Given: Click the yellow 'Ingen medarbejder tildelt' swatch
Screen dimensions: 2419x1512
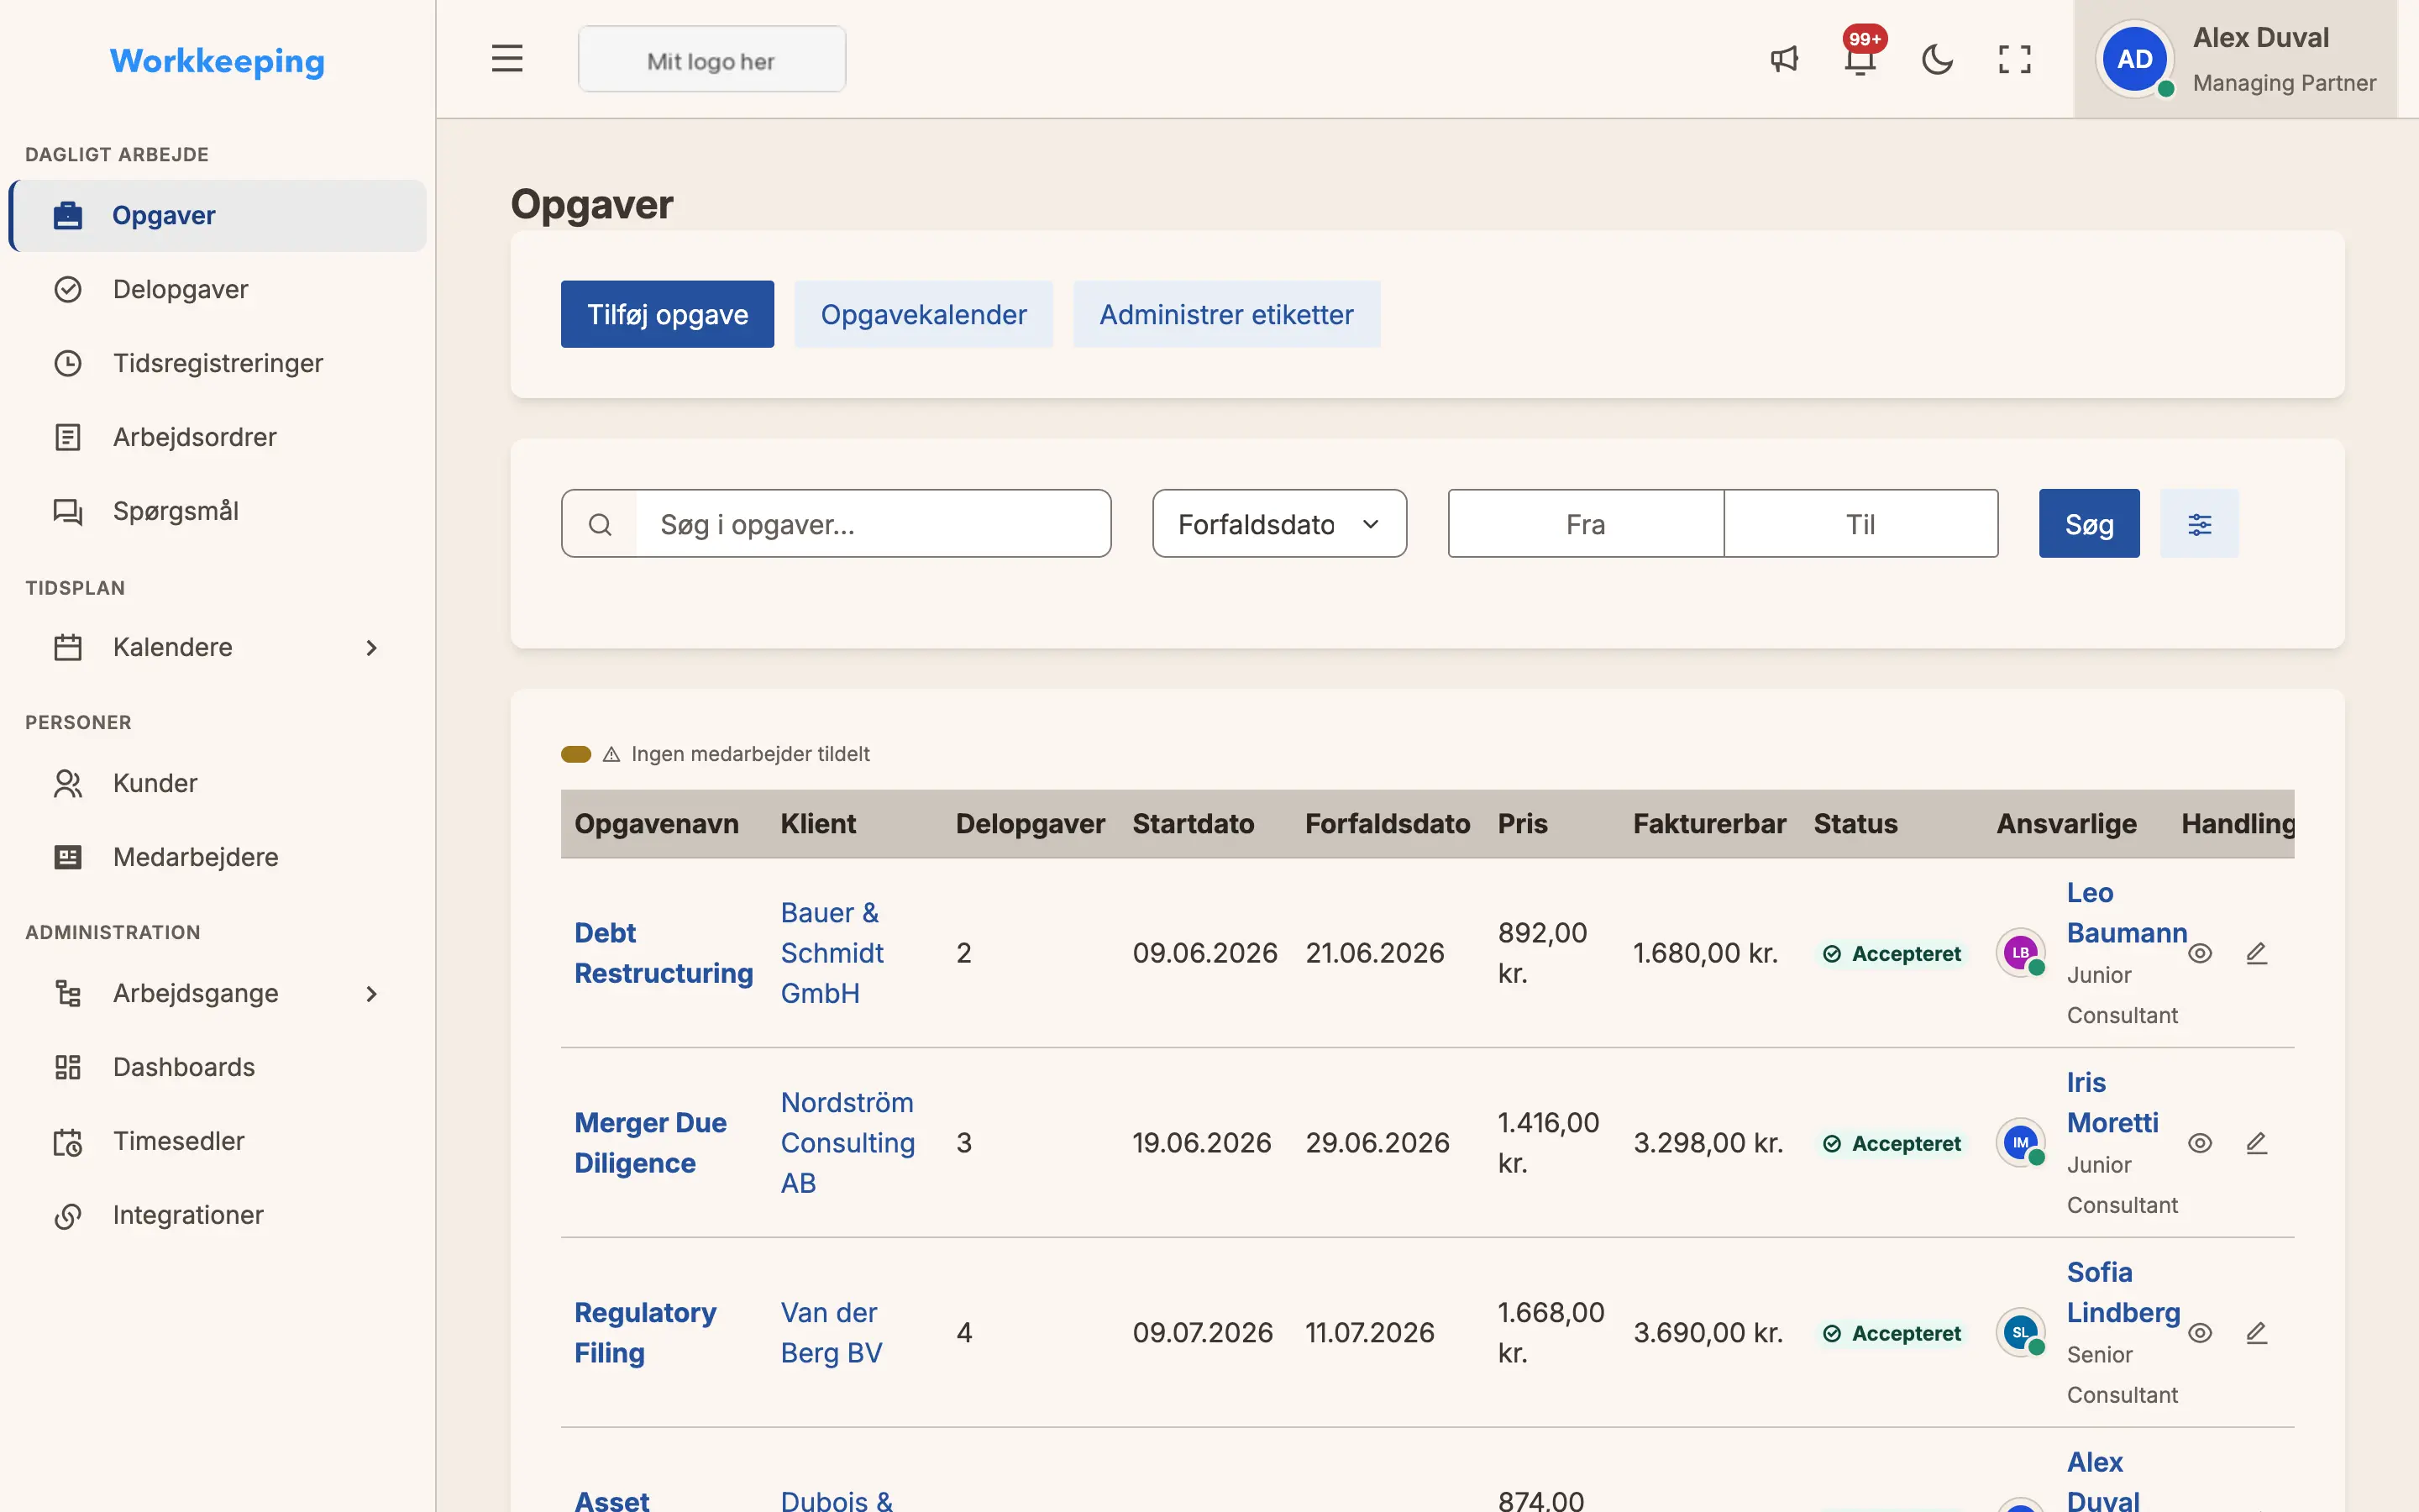Looking at the screenshot, I should point(575,754).
